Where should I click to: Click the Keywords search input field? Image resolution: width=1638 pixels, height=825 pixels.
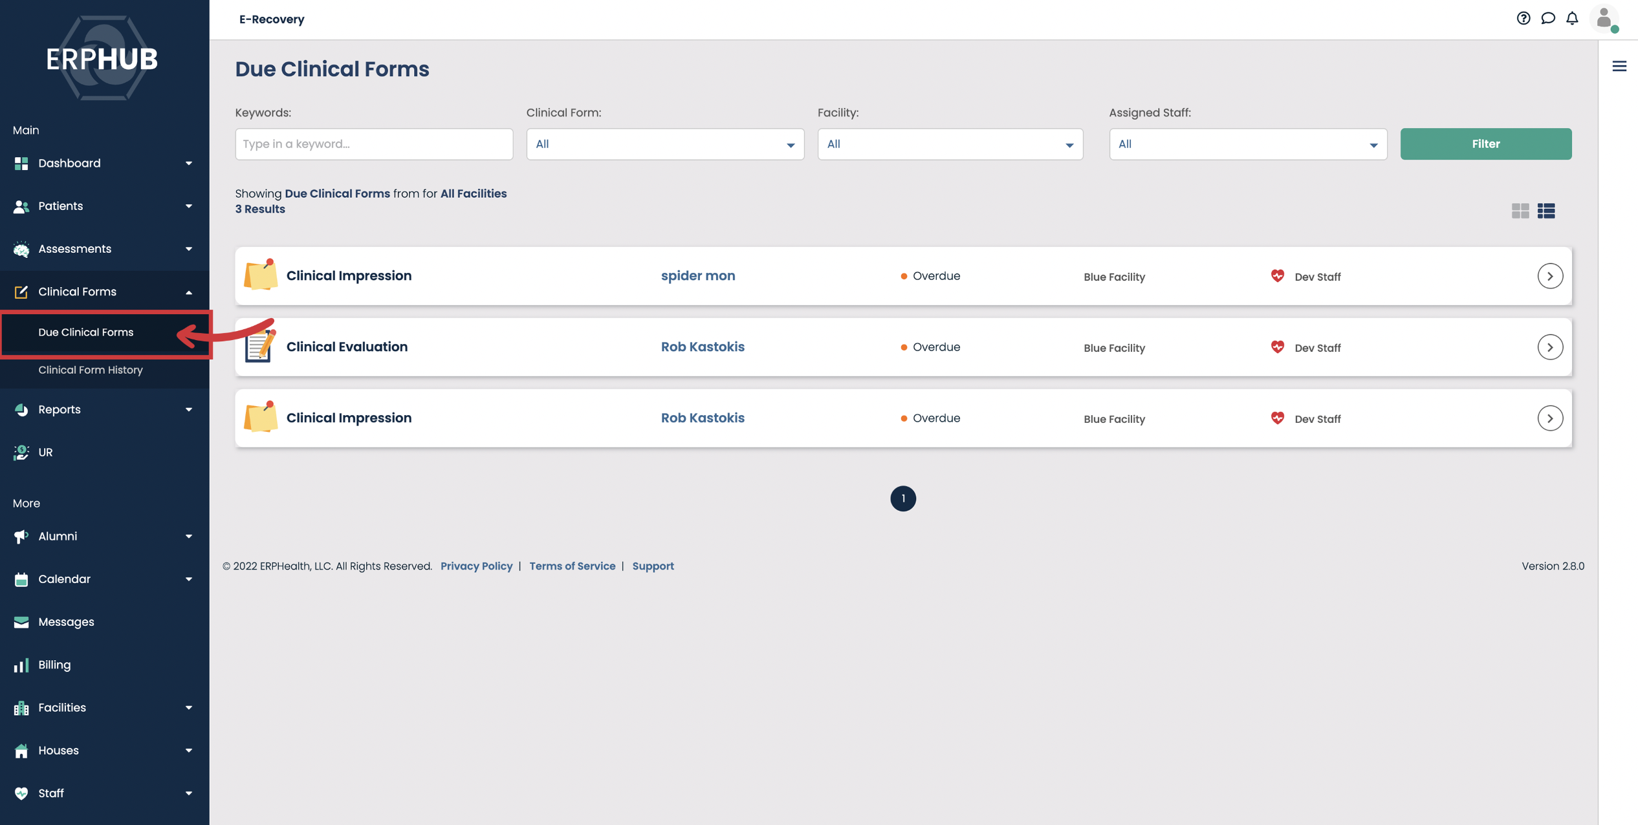(374, 144)
